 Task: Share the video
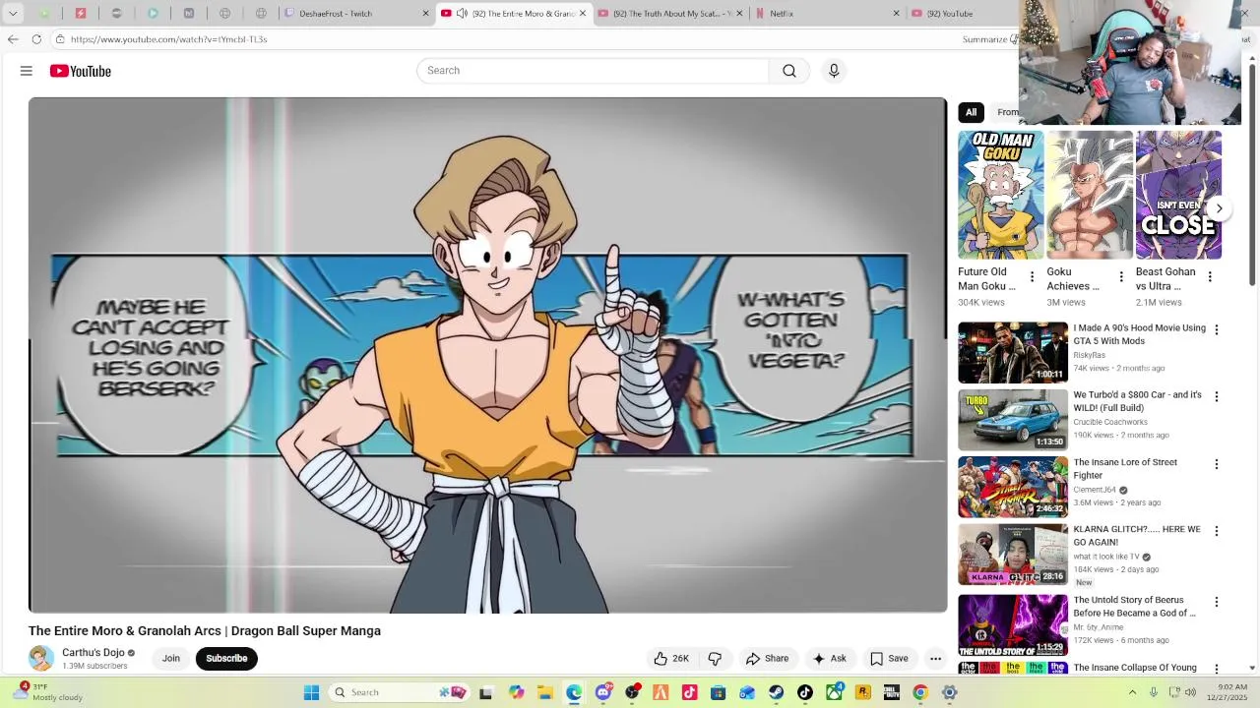(x=767, y=659)
